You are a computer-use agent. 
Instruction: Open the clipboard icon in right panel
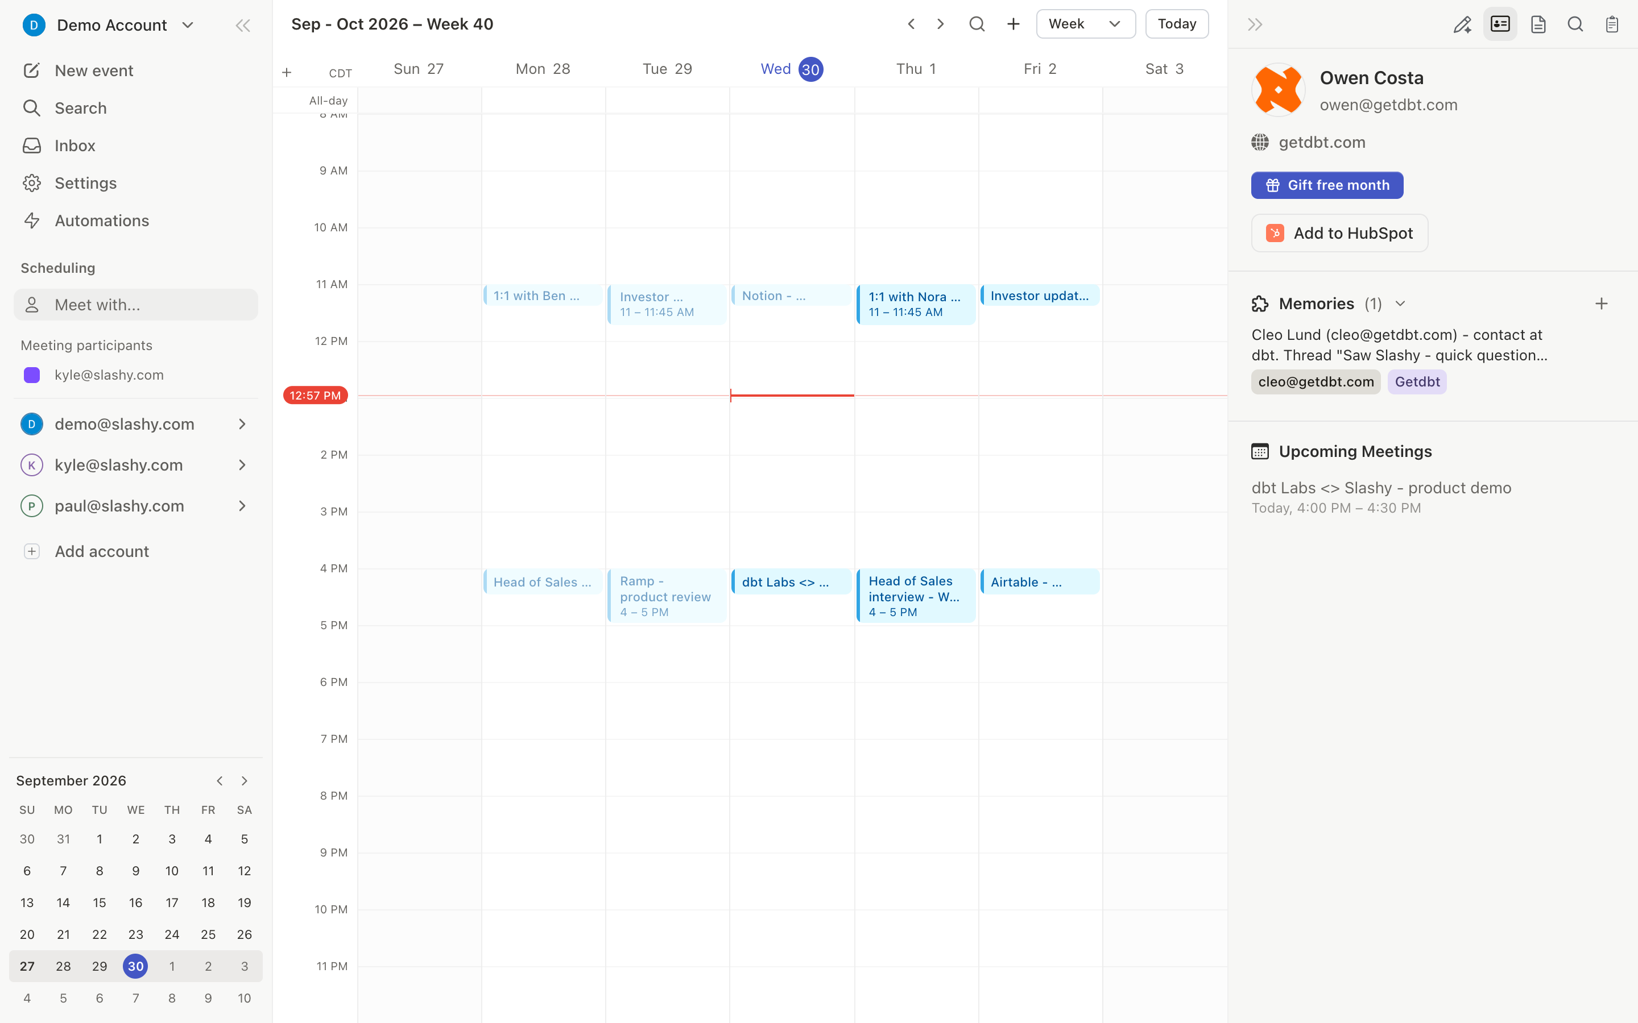(1612, 25)
